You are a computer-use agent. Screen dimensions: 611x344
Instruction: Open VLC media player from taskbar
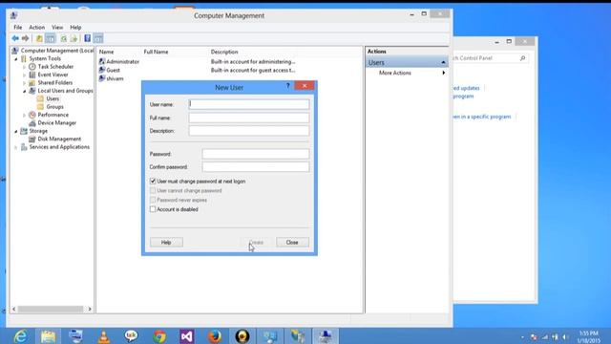[104, 335]
